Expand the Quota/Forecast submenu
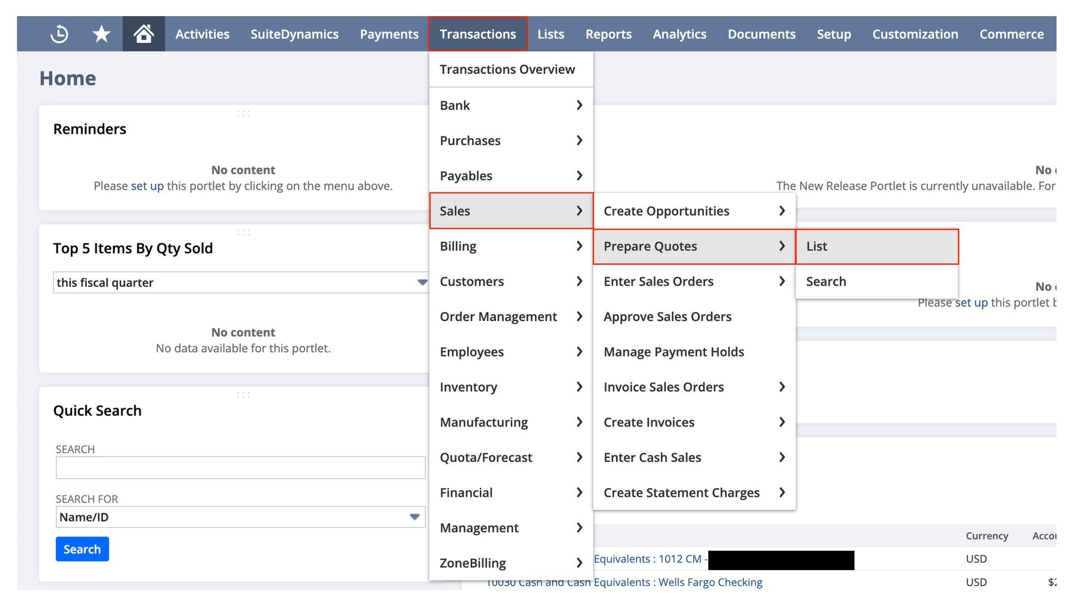The image size is (1075, 608). point(511,458)
